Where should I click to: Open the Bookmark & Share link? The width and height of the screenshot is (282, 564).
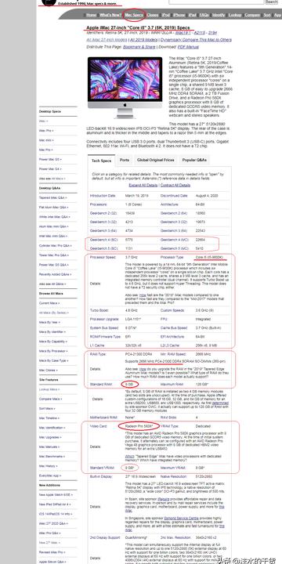point(139,47)
